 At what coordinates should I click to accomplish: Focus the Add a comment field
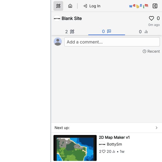[x=112, y=42]
